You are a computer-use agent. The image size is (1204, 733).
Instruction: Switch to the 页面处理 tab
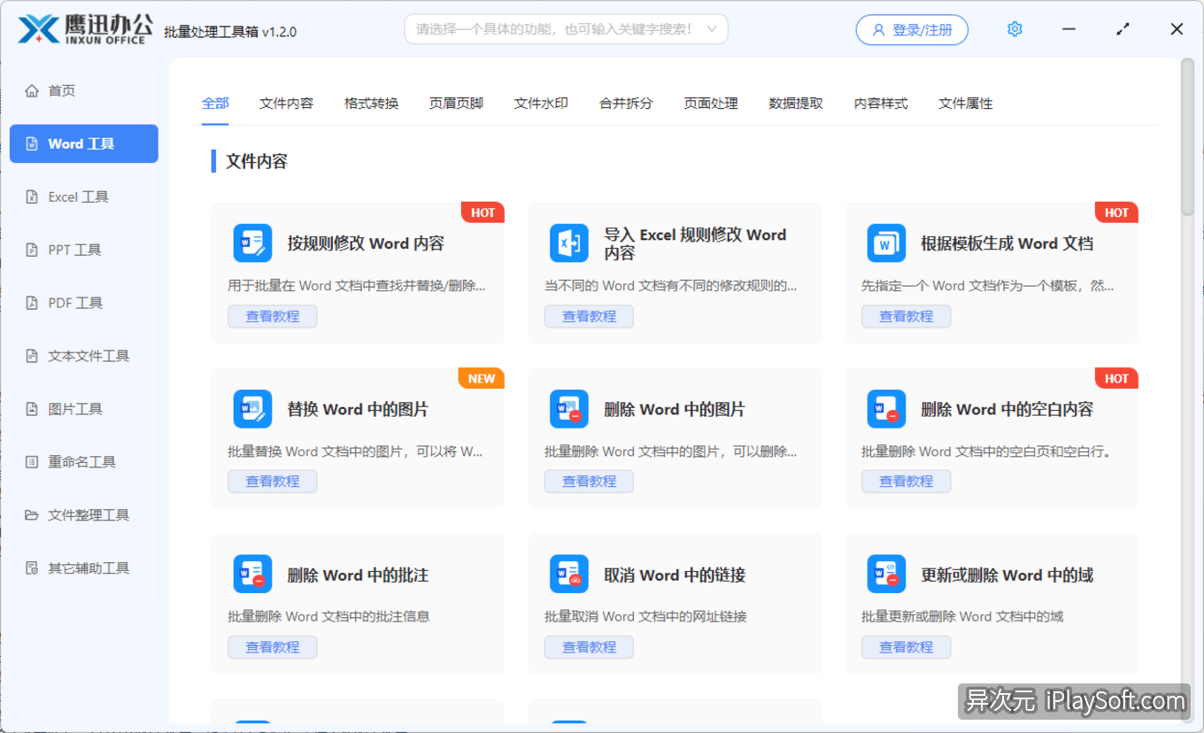click(x=711, y=104)
